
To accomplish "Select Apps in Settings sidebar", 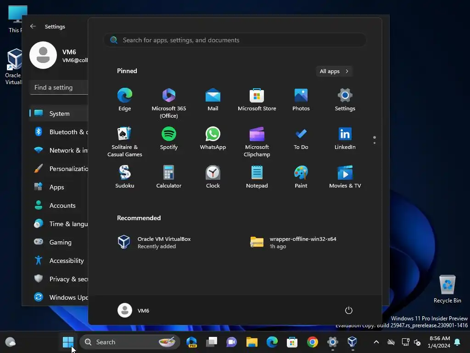I will (59, 187).
